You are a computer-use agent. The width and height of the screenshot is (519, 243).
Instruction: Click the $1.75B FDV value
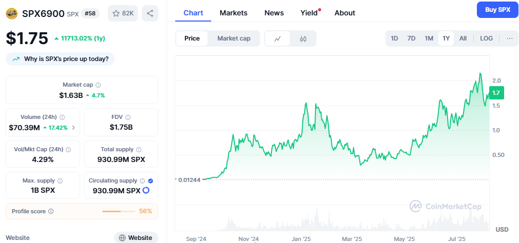point(121,127)
